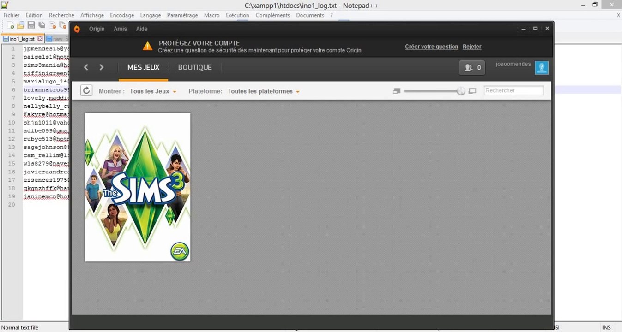Open the Encodage menu in Notepad++
Image resolution: width=622 pixels, height=332 pixels.
(x=122, y=15)
